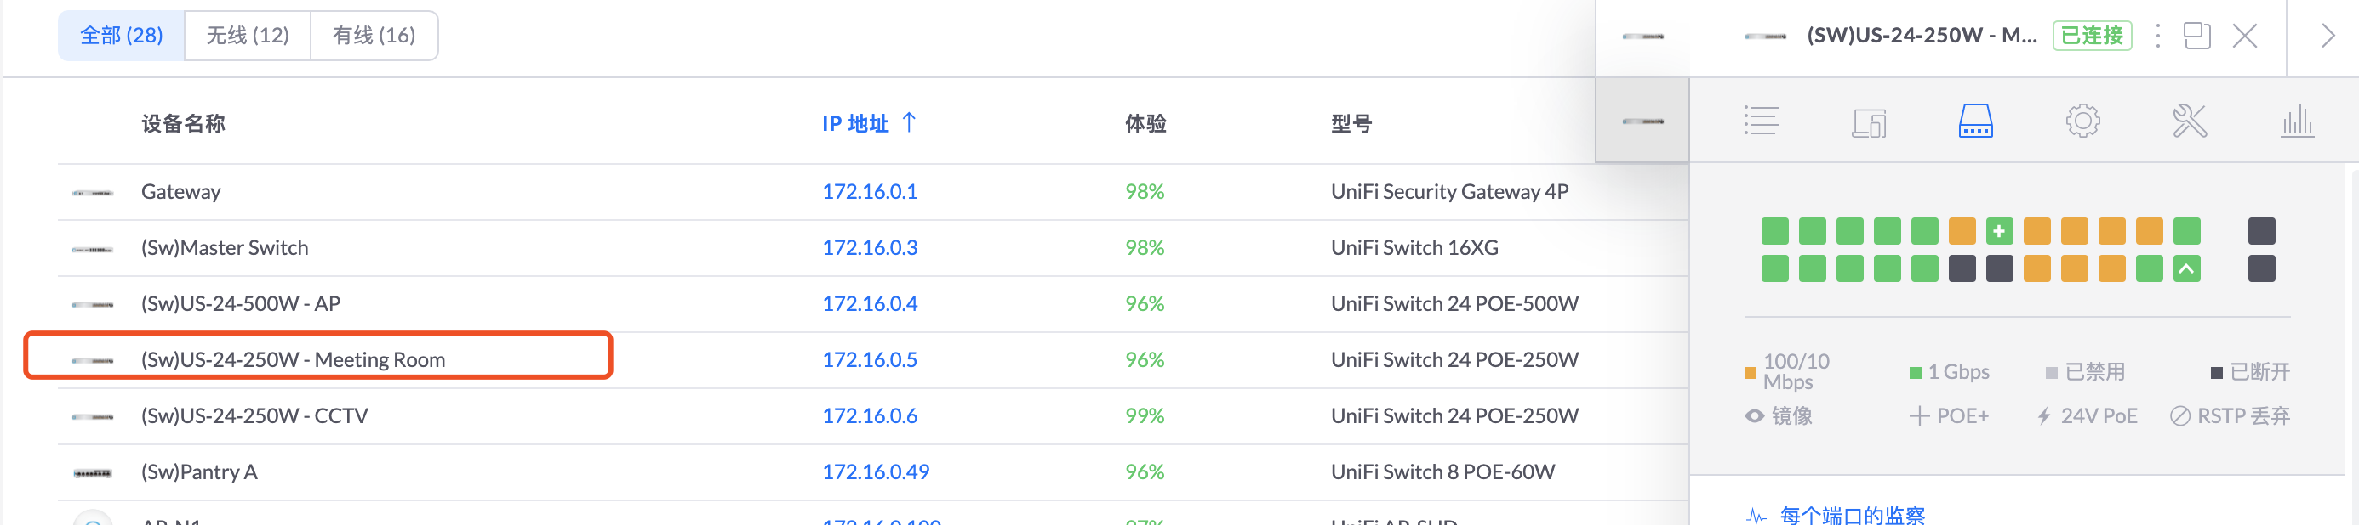The width and height of the screenshot is (2359, 525).
Task: Sort by the IP 地址 column header
Action: pos(855,123)
